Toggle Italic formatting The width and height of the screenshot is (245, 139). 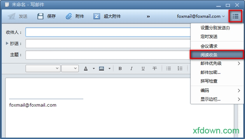[x=131, y=68]
